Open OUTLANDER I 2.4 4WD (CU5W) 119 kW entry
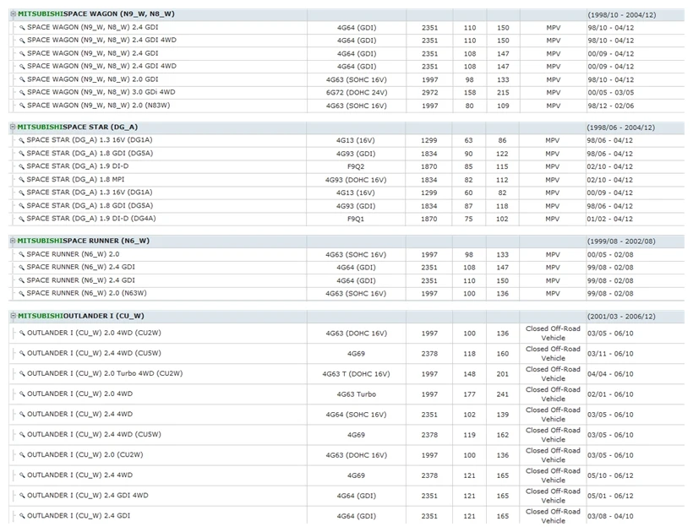This screenshot has width=693, height=532. pos(94,434)
